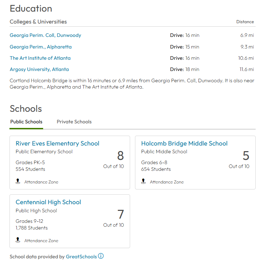Click the 6.9 mi distance value

pos(247,35)
